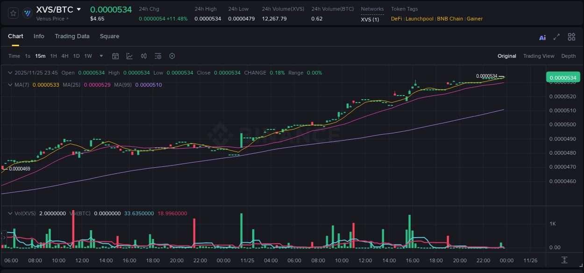Screen dimensions: 584x273
Task: Select the Trading View chart mode
Action: click(539, 56)
